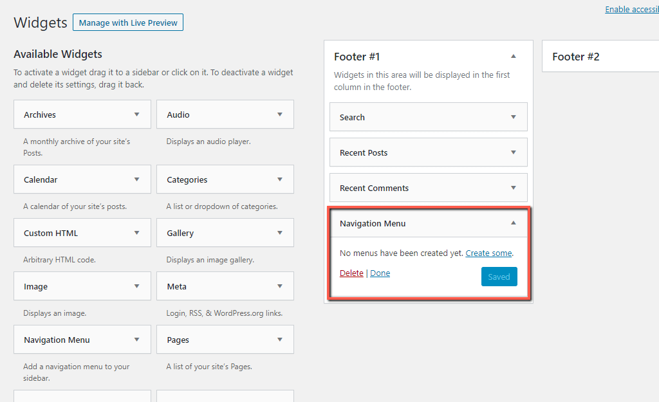Click the Recent Posts widget title
659x402 pixels.
[x=364, y=153]
